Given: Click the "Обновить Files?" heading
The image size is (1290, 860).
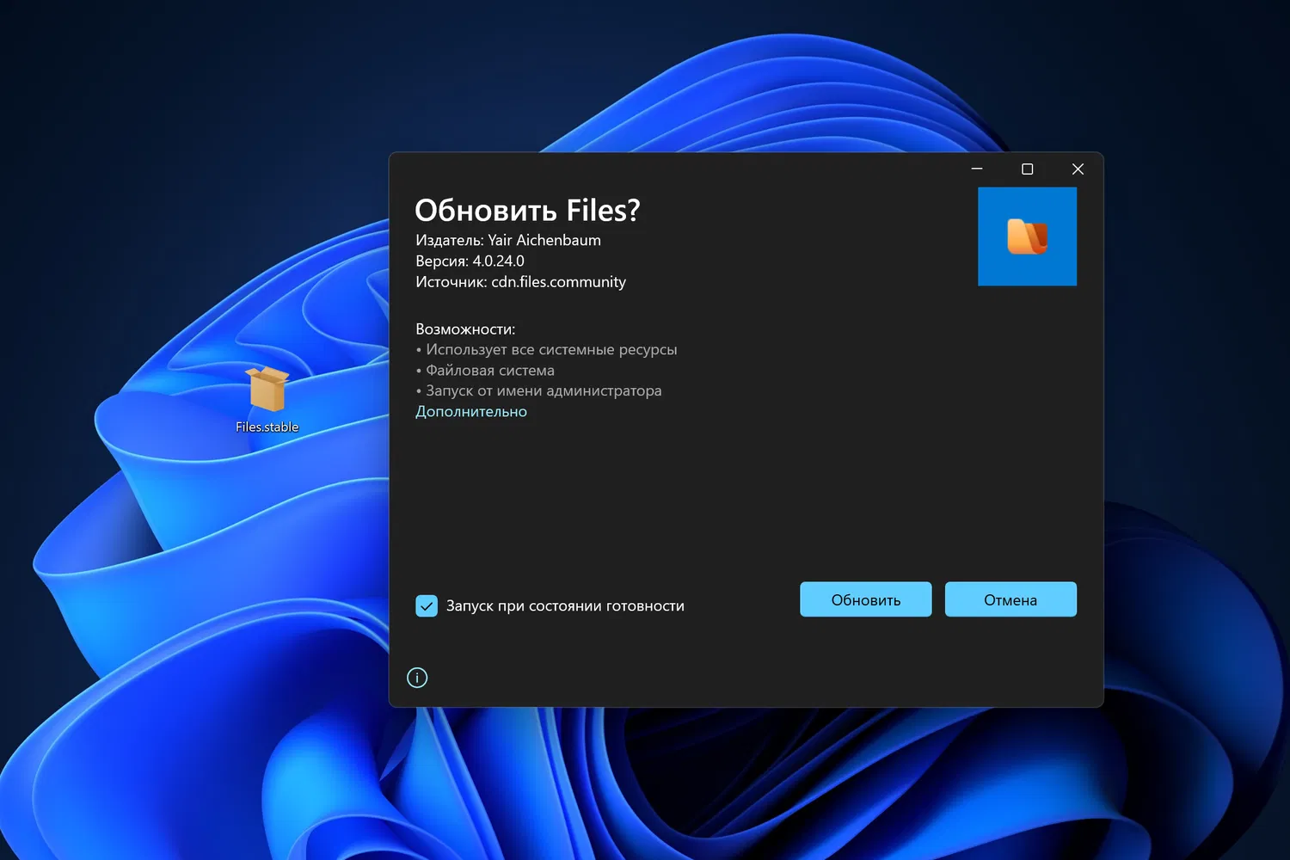Looking at the screenshot, I should [527, 210].
